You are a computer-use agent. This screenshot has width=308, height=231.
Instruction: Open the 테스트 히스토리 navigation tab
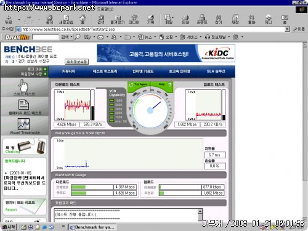click(105, 71)
